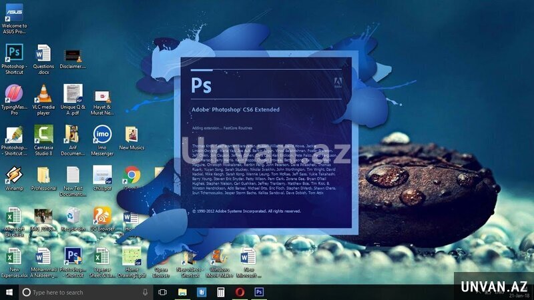Click the microphone icon in search box
Viewport: 534px width, 300px height.
click(145, 292)
